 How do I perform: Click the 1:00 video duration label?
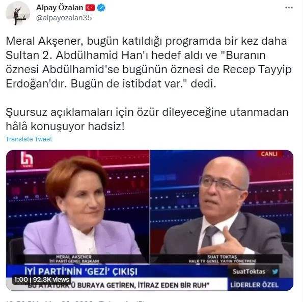tap(21, 279)
